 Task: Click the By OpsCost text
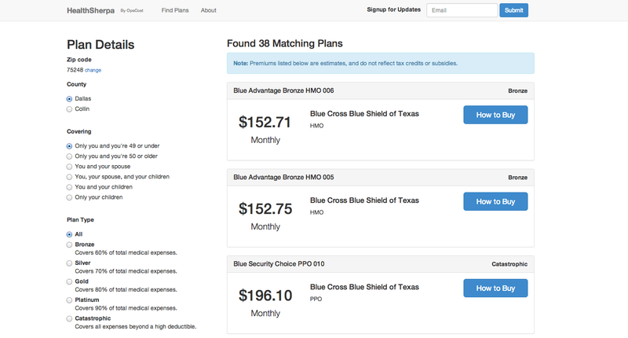(132, 11)
